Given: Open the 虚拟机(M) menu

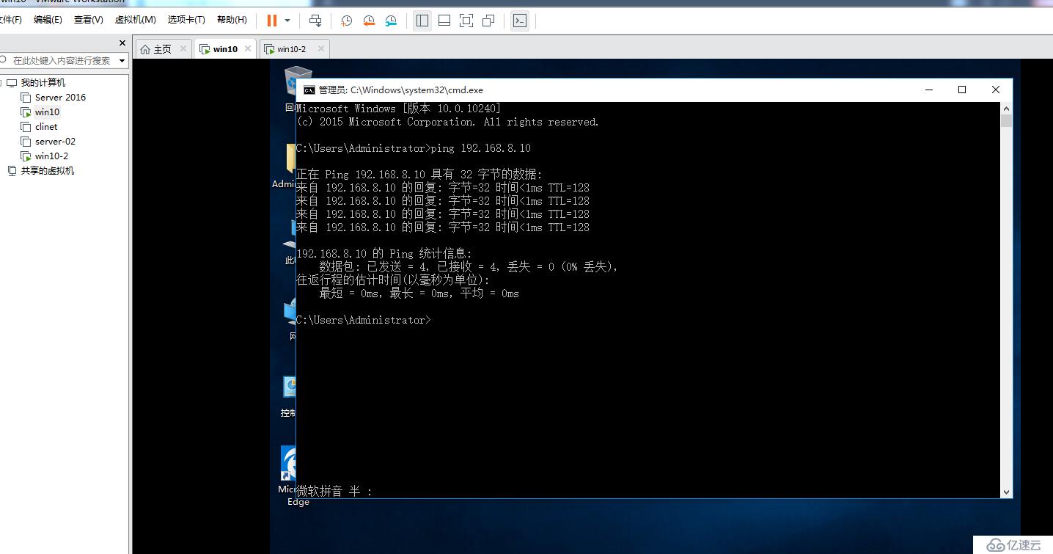Looking at the screenshot, I should (x=136, y=20).
